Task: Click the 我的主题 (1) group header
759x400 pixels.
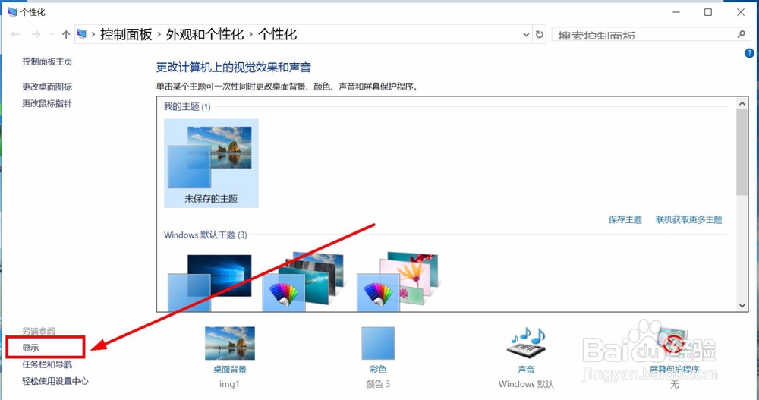Action: coord(187,106)
